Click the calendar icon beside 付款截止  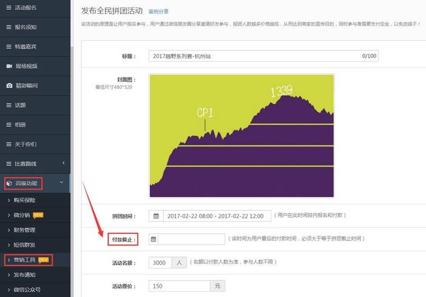pos(153,239)
